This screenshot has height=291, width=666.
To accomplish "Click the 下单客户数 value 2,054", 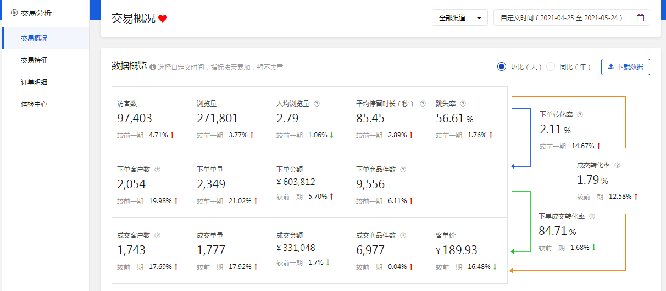I will click(131, 184).
